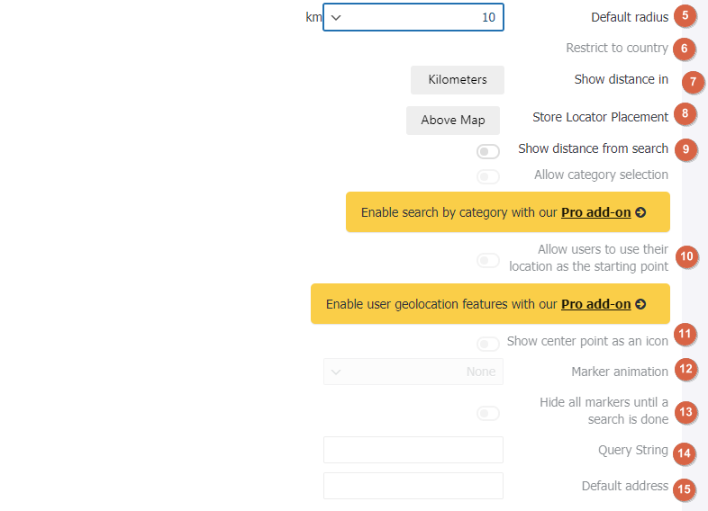Toggle Allow users to use their location
This screenshot has height=511, width=708.
[x=487, y=260]
